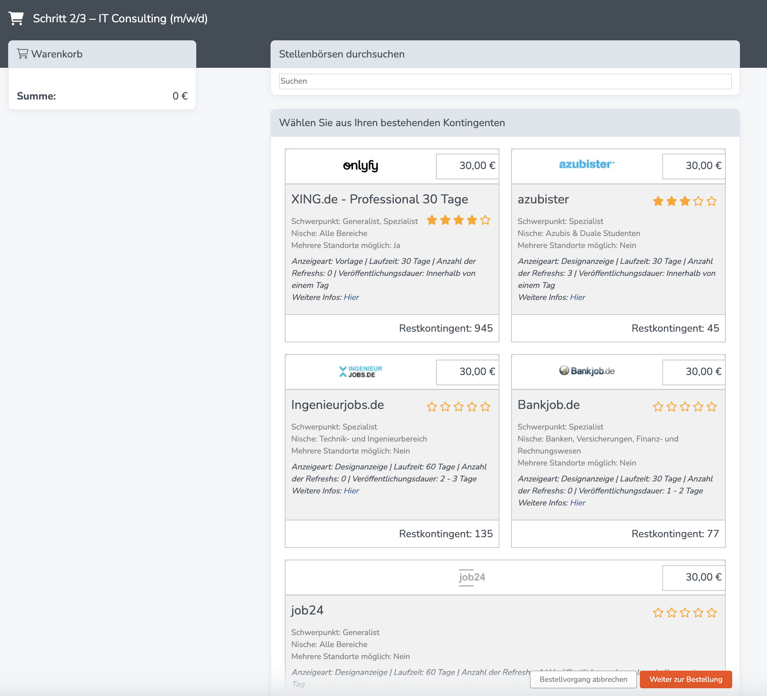Select the 30,00 € price of job24
767x696 pixels.
(694, 578)
